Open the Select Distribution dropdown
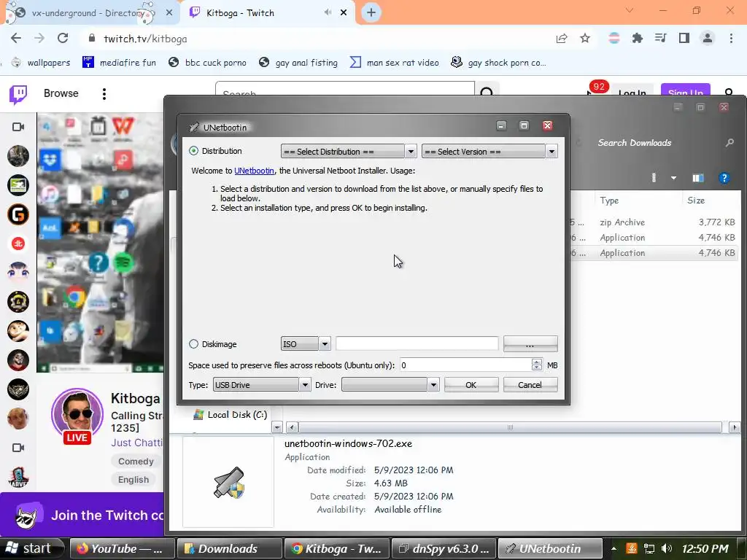The width and height of the screenshot is (747, 560). [x=348, y=152]
